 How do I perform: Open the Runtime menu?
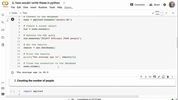(x=43, y=7)
